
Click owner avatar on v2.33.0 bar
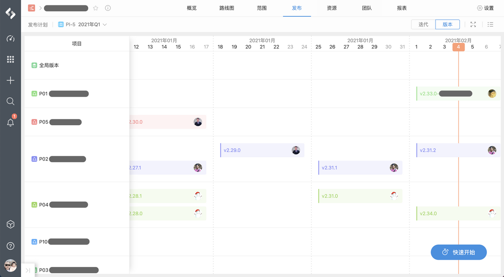(492, 93)
